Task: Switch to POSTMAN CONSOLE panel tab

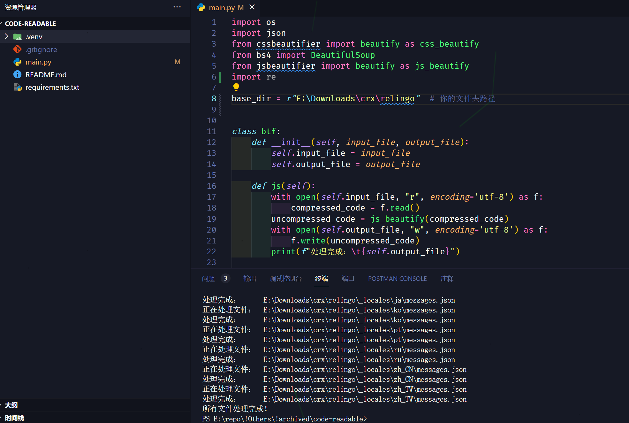Action: click(397, 279)
